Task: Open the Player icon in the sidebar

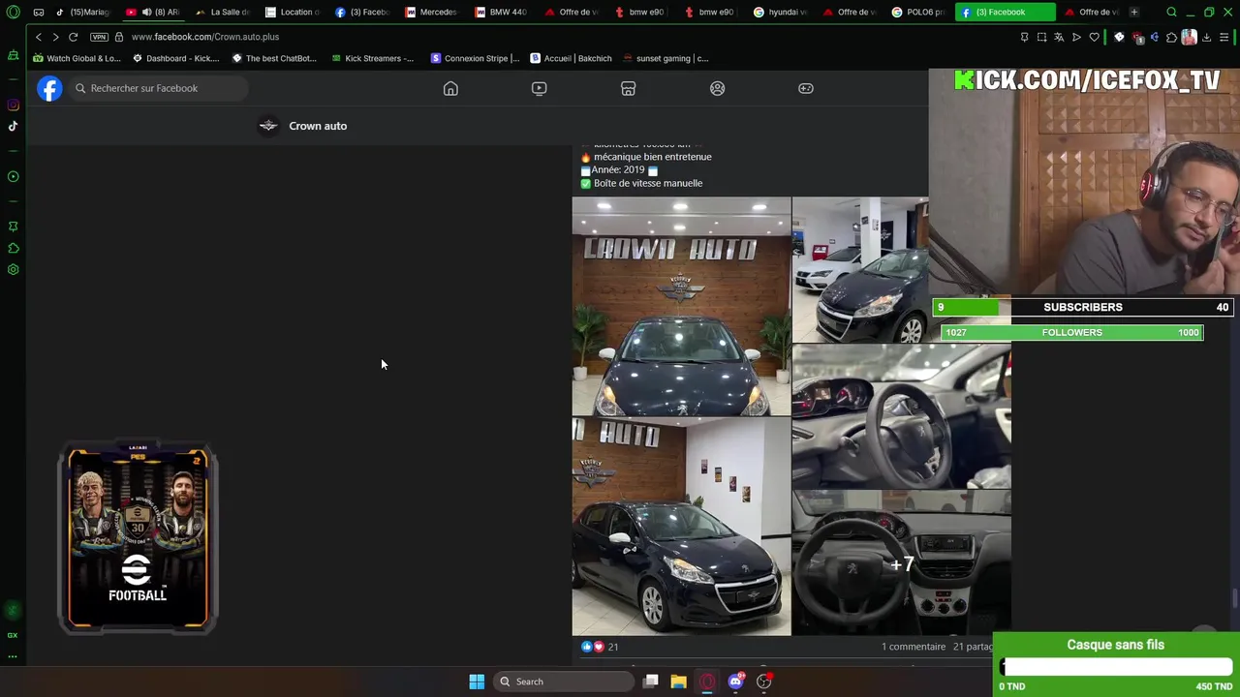Action: pos(14,176)
